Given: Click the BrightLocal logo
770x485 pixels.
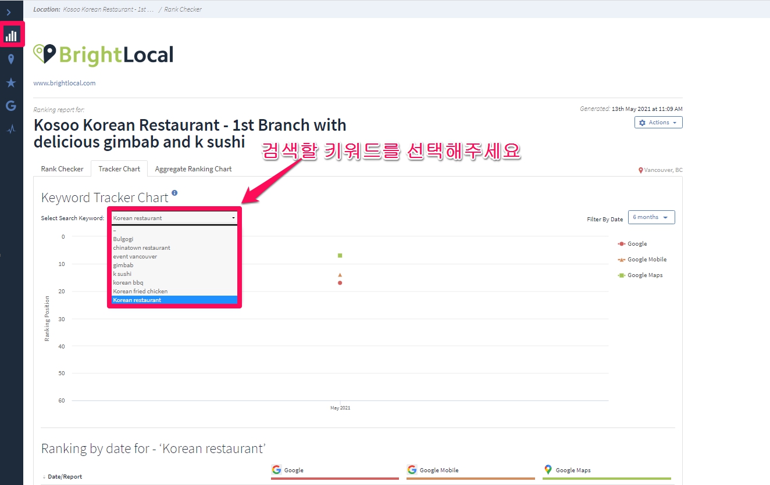Looking at the screenshot, I should pyautogui.click(x=104, y=55).
